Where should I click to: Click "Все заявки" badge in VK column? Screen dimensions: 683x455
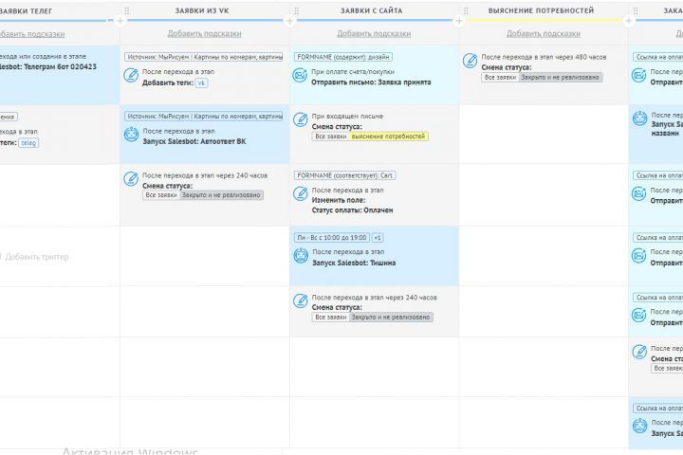pos(161,195)
